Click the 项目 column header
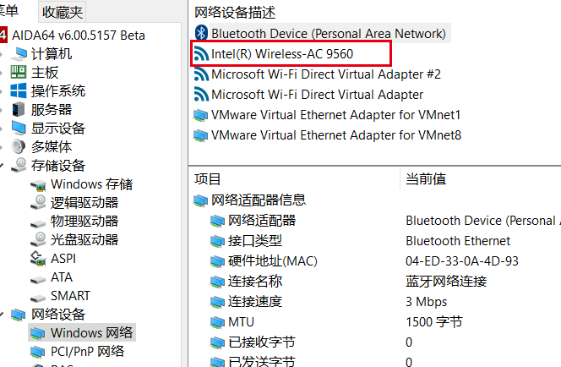Screen dimensions: 561x367 (207, 178)
